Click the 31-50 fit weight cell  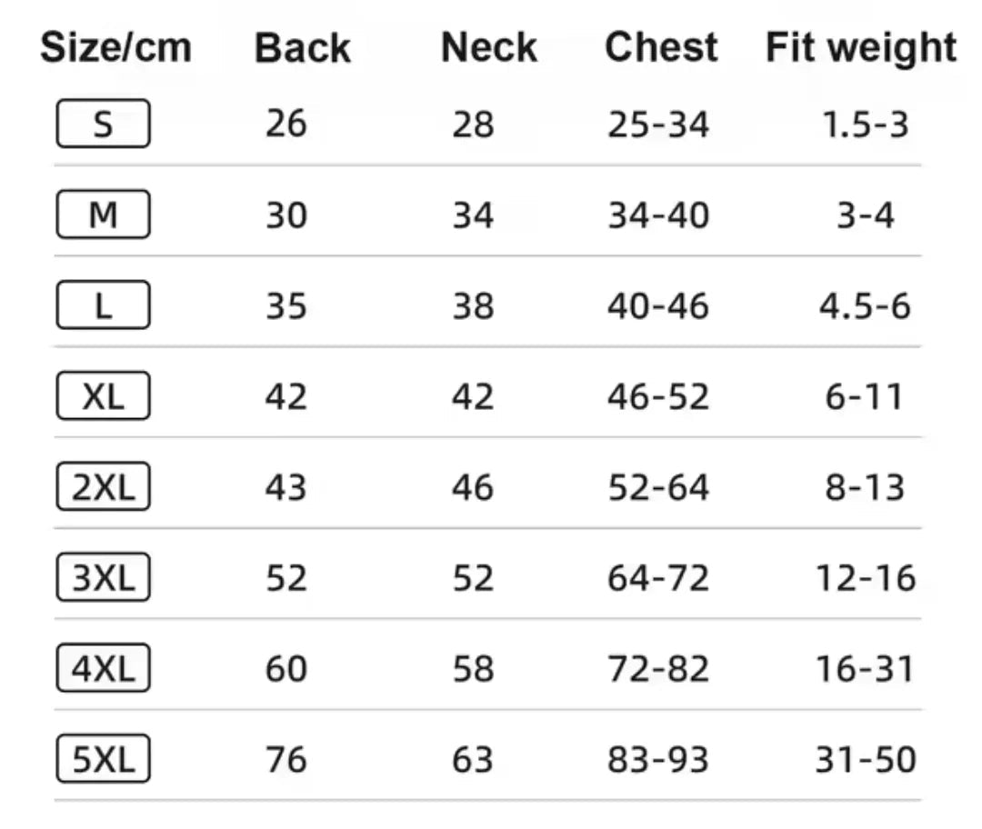(866, 760)
